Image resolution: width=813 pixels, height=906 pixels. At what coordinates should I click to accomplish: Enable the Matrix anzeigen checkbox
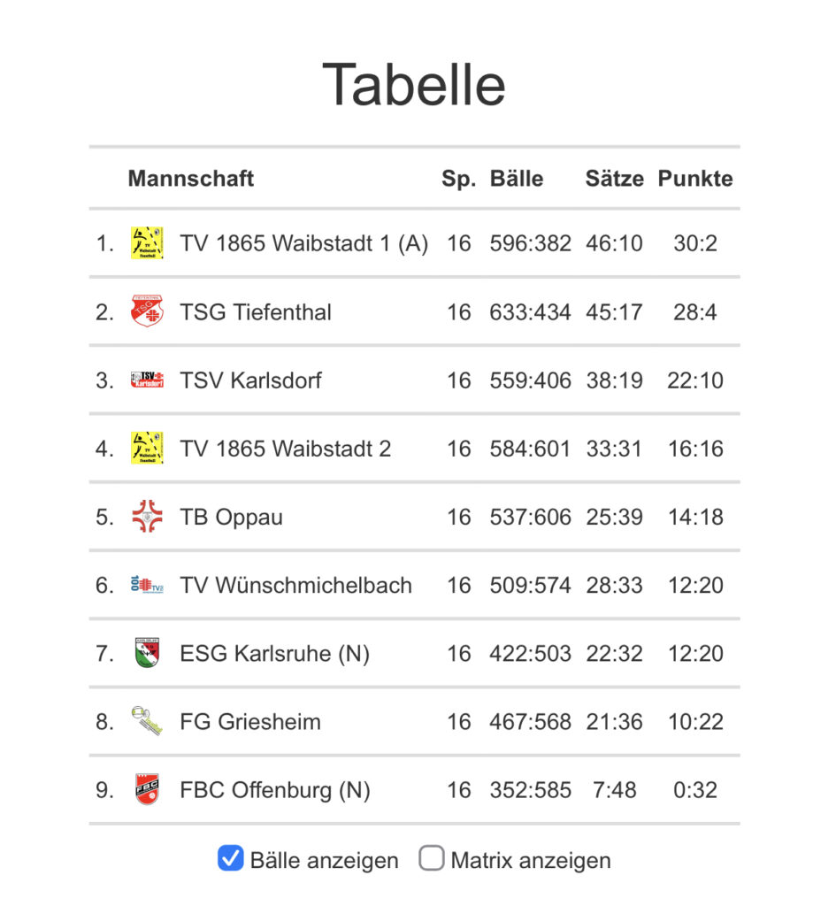pos(431,858)
